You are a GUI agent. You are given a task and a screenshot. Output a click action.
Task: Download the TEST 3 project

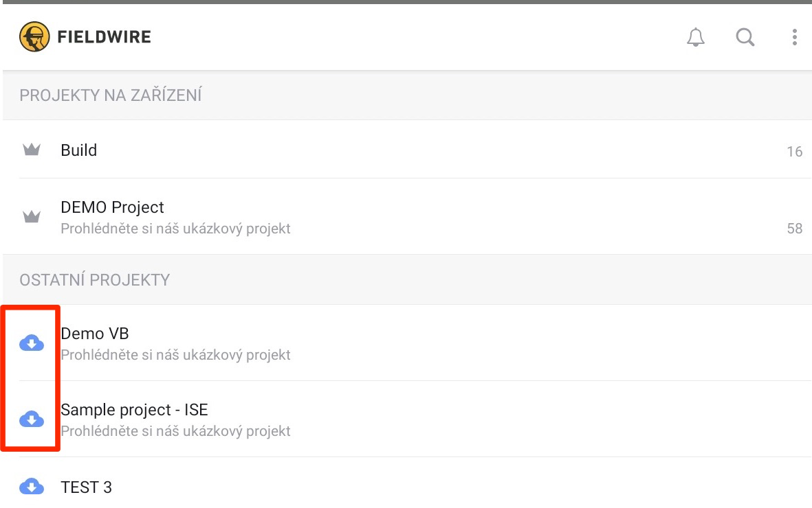point(32,487)
